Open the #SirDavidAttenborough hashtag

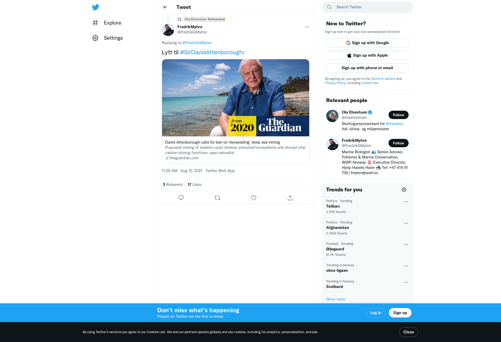[211, 52]
